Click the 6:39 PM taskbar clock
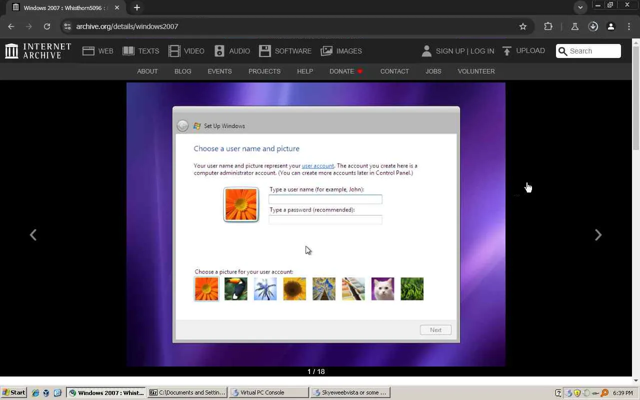This screenshot has height=400, width=640. (622, 393)
